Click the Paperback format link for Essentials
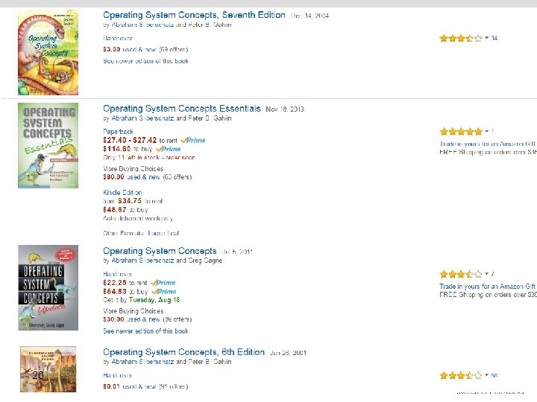 118,132
